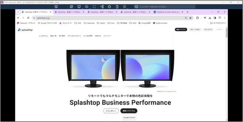The width and height of the screenshot is (243, 122).
Task: Click the chat bubble icon in Splashtop toolbar
Action: 136,7
